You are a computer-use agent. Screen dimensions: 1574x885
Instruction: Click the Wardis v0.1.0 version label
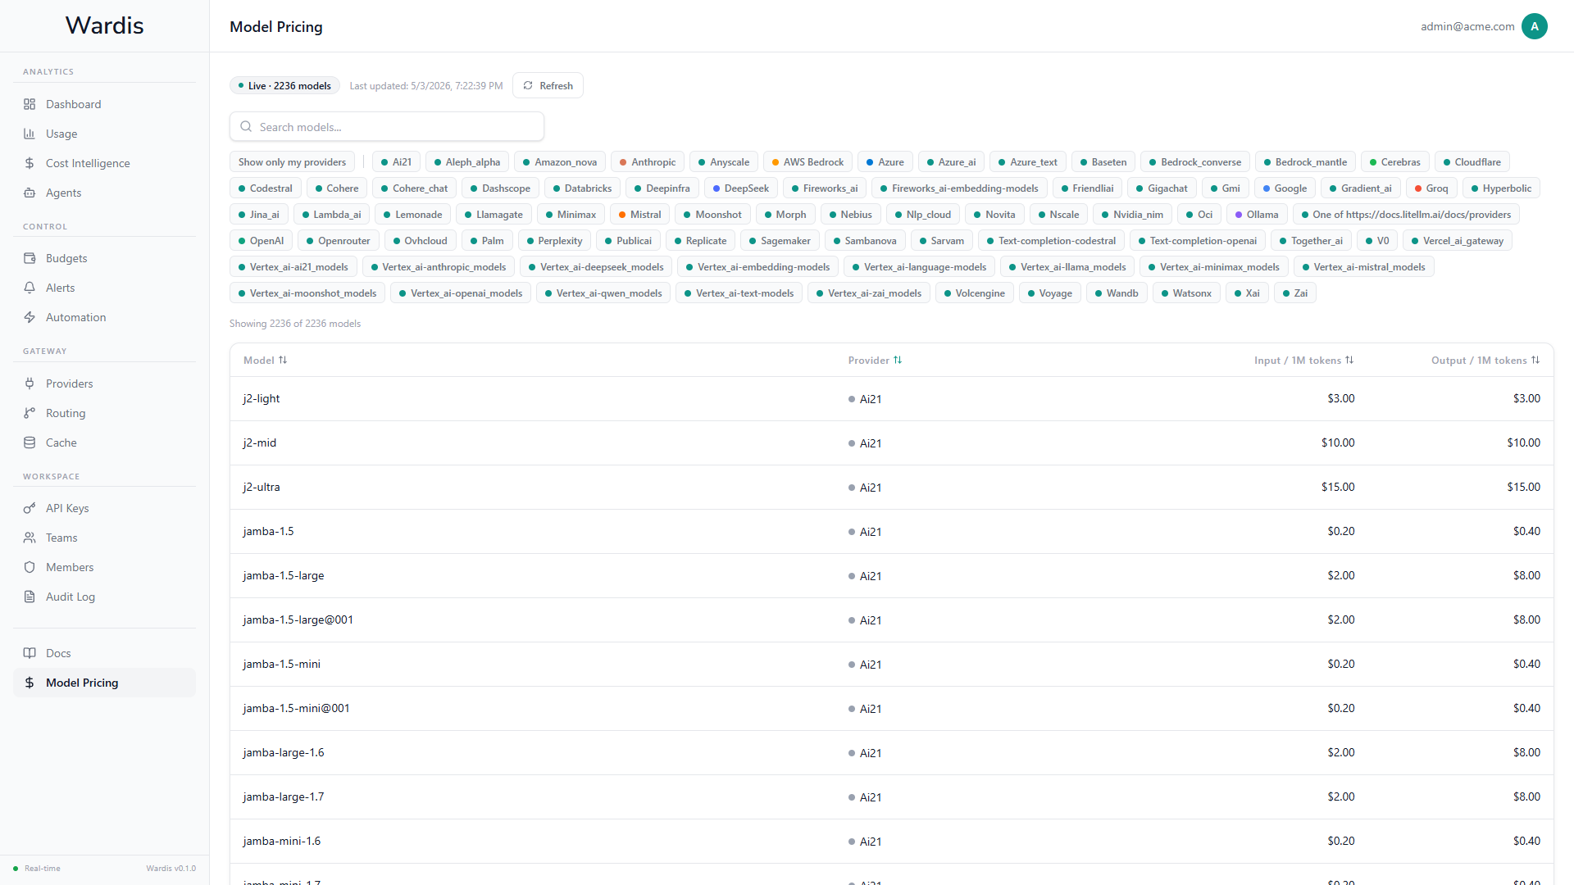[x=171, y=869]
